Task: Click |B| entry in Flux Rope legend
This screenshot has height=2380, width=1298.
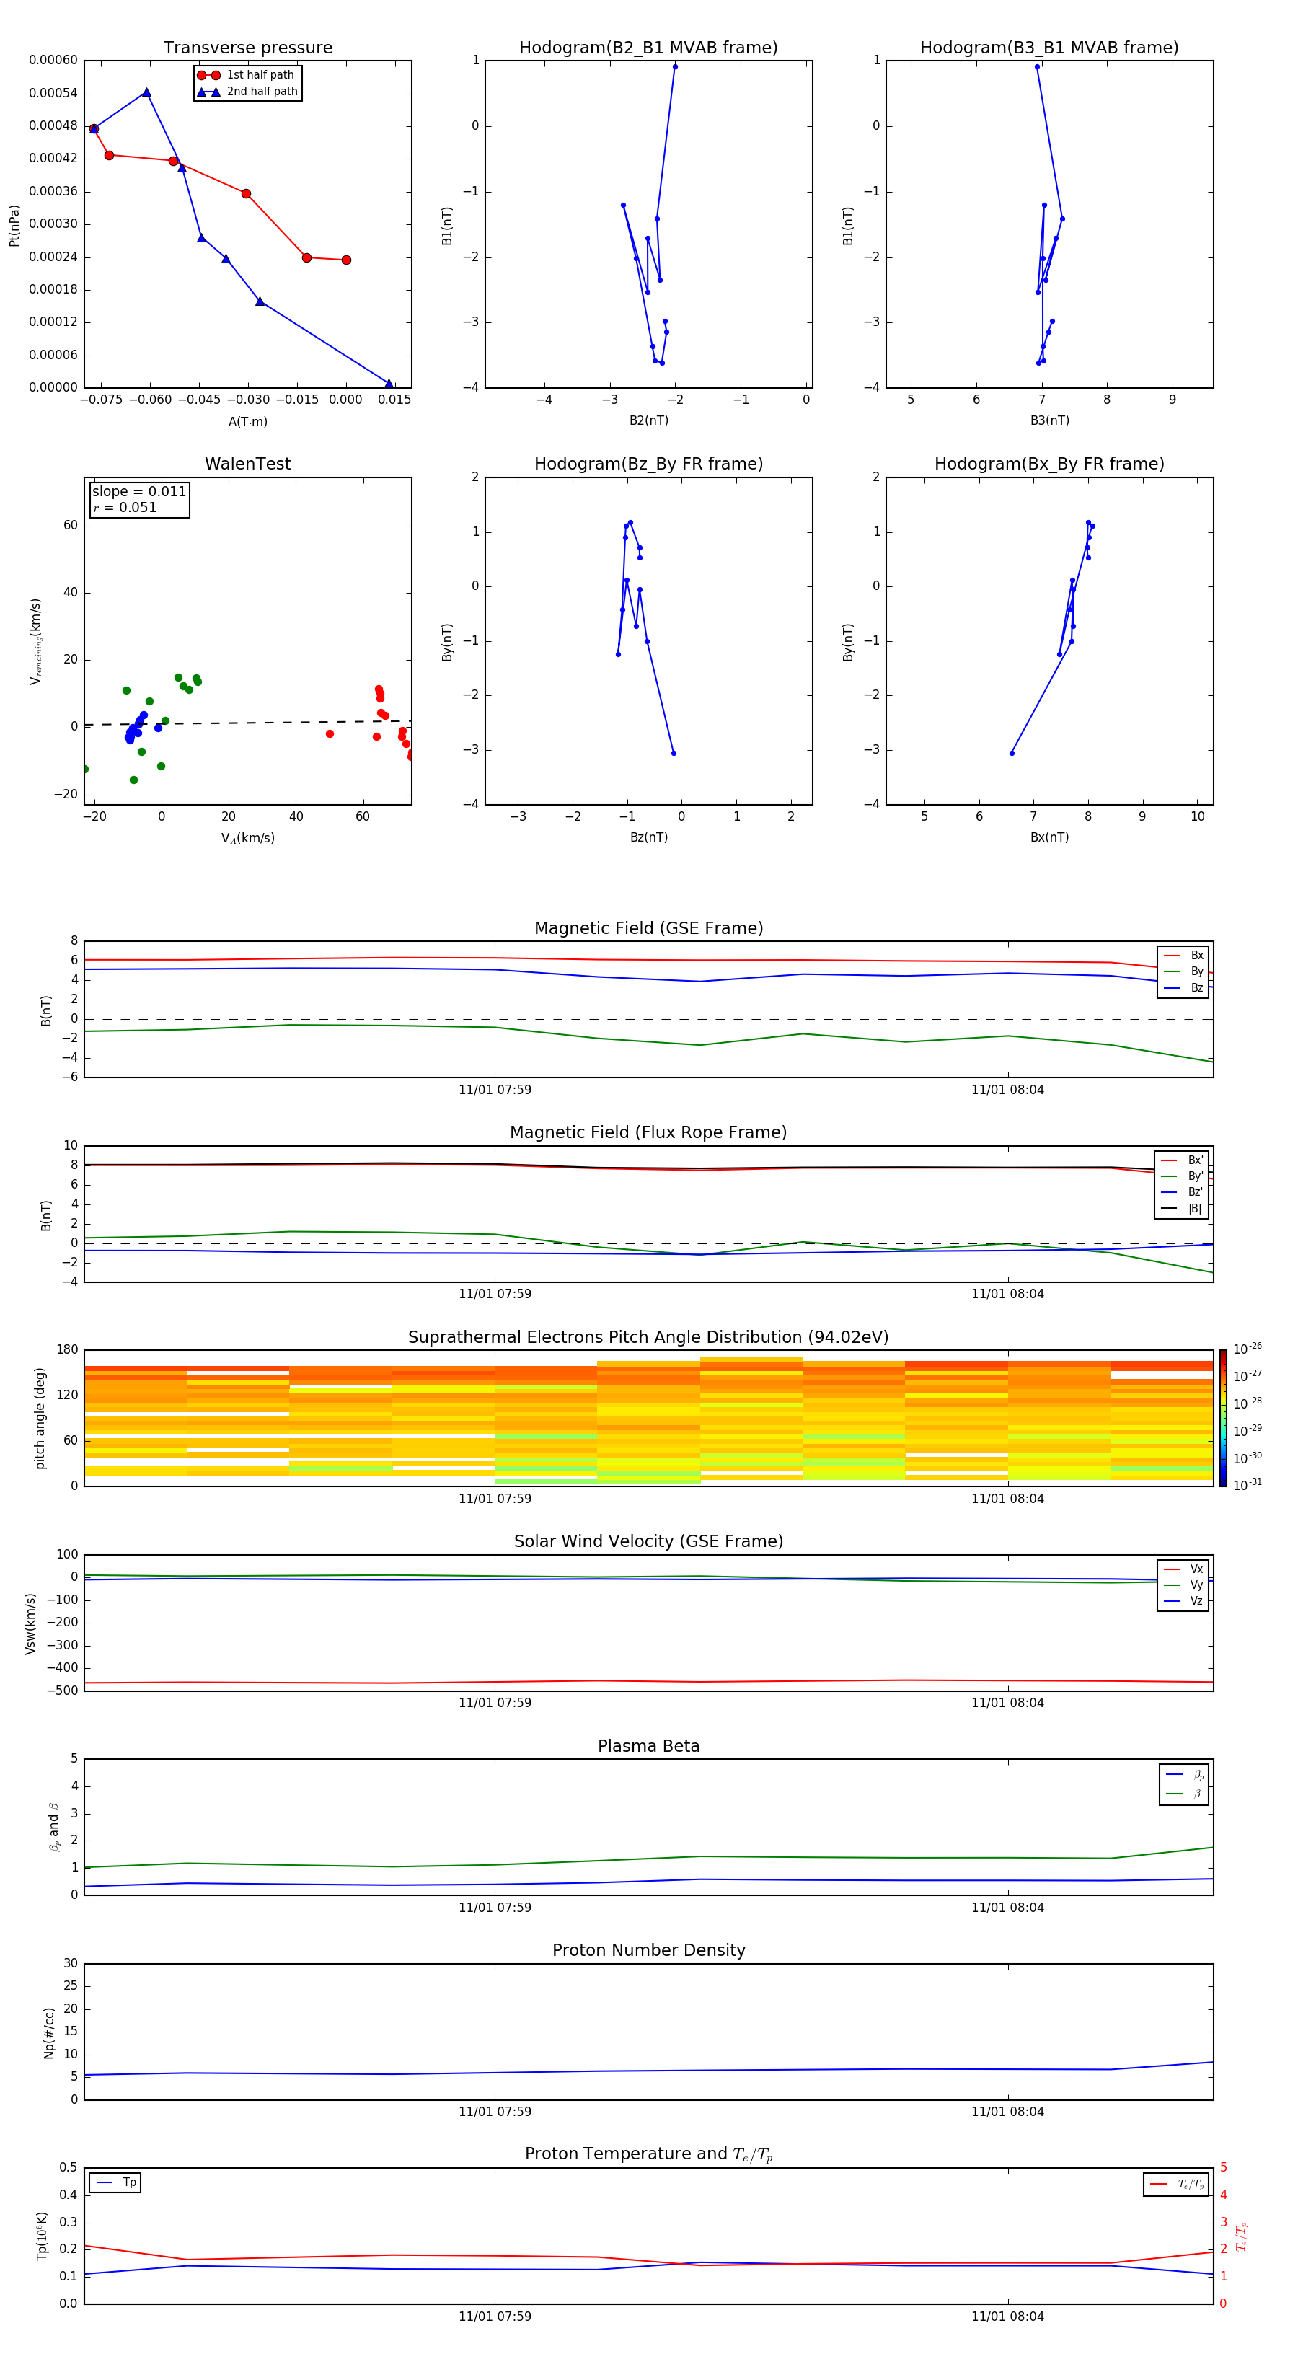Action: pos(1183,1209)
